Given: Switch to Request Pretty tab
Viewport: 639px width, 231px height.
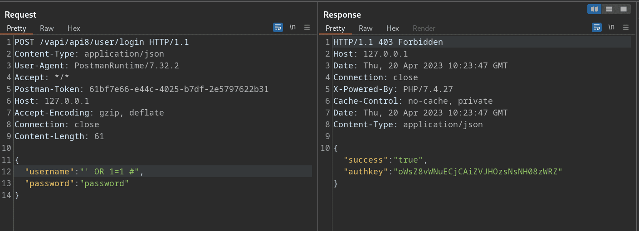Looking at the screenshot, I should 16,28.
